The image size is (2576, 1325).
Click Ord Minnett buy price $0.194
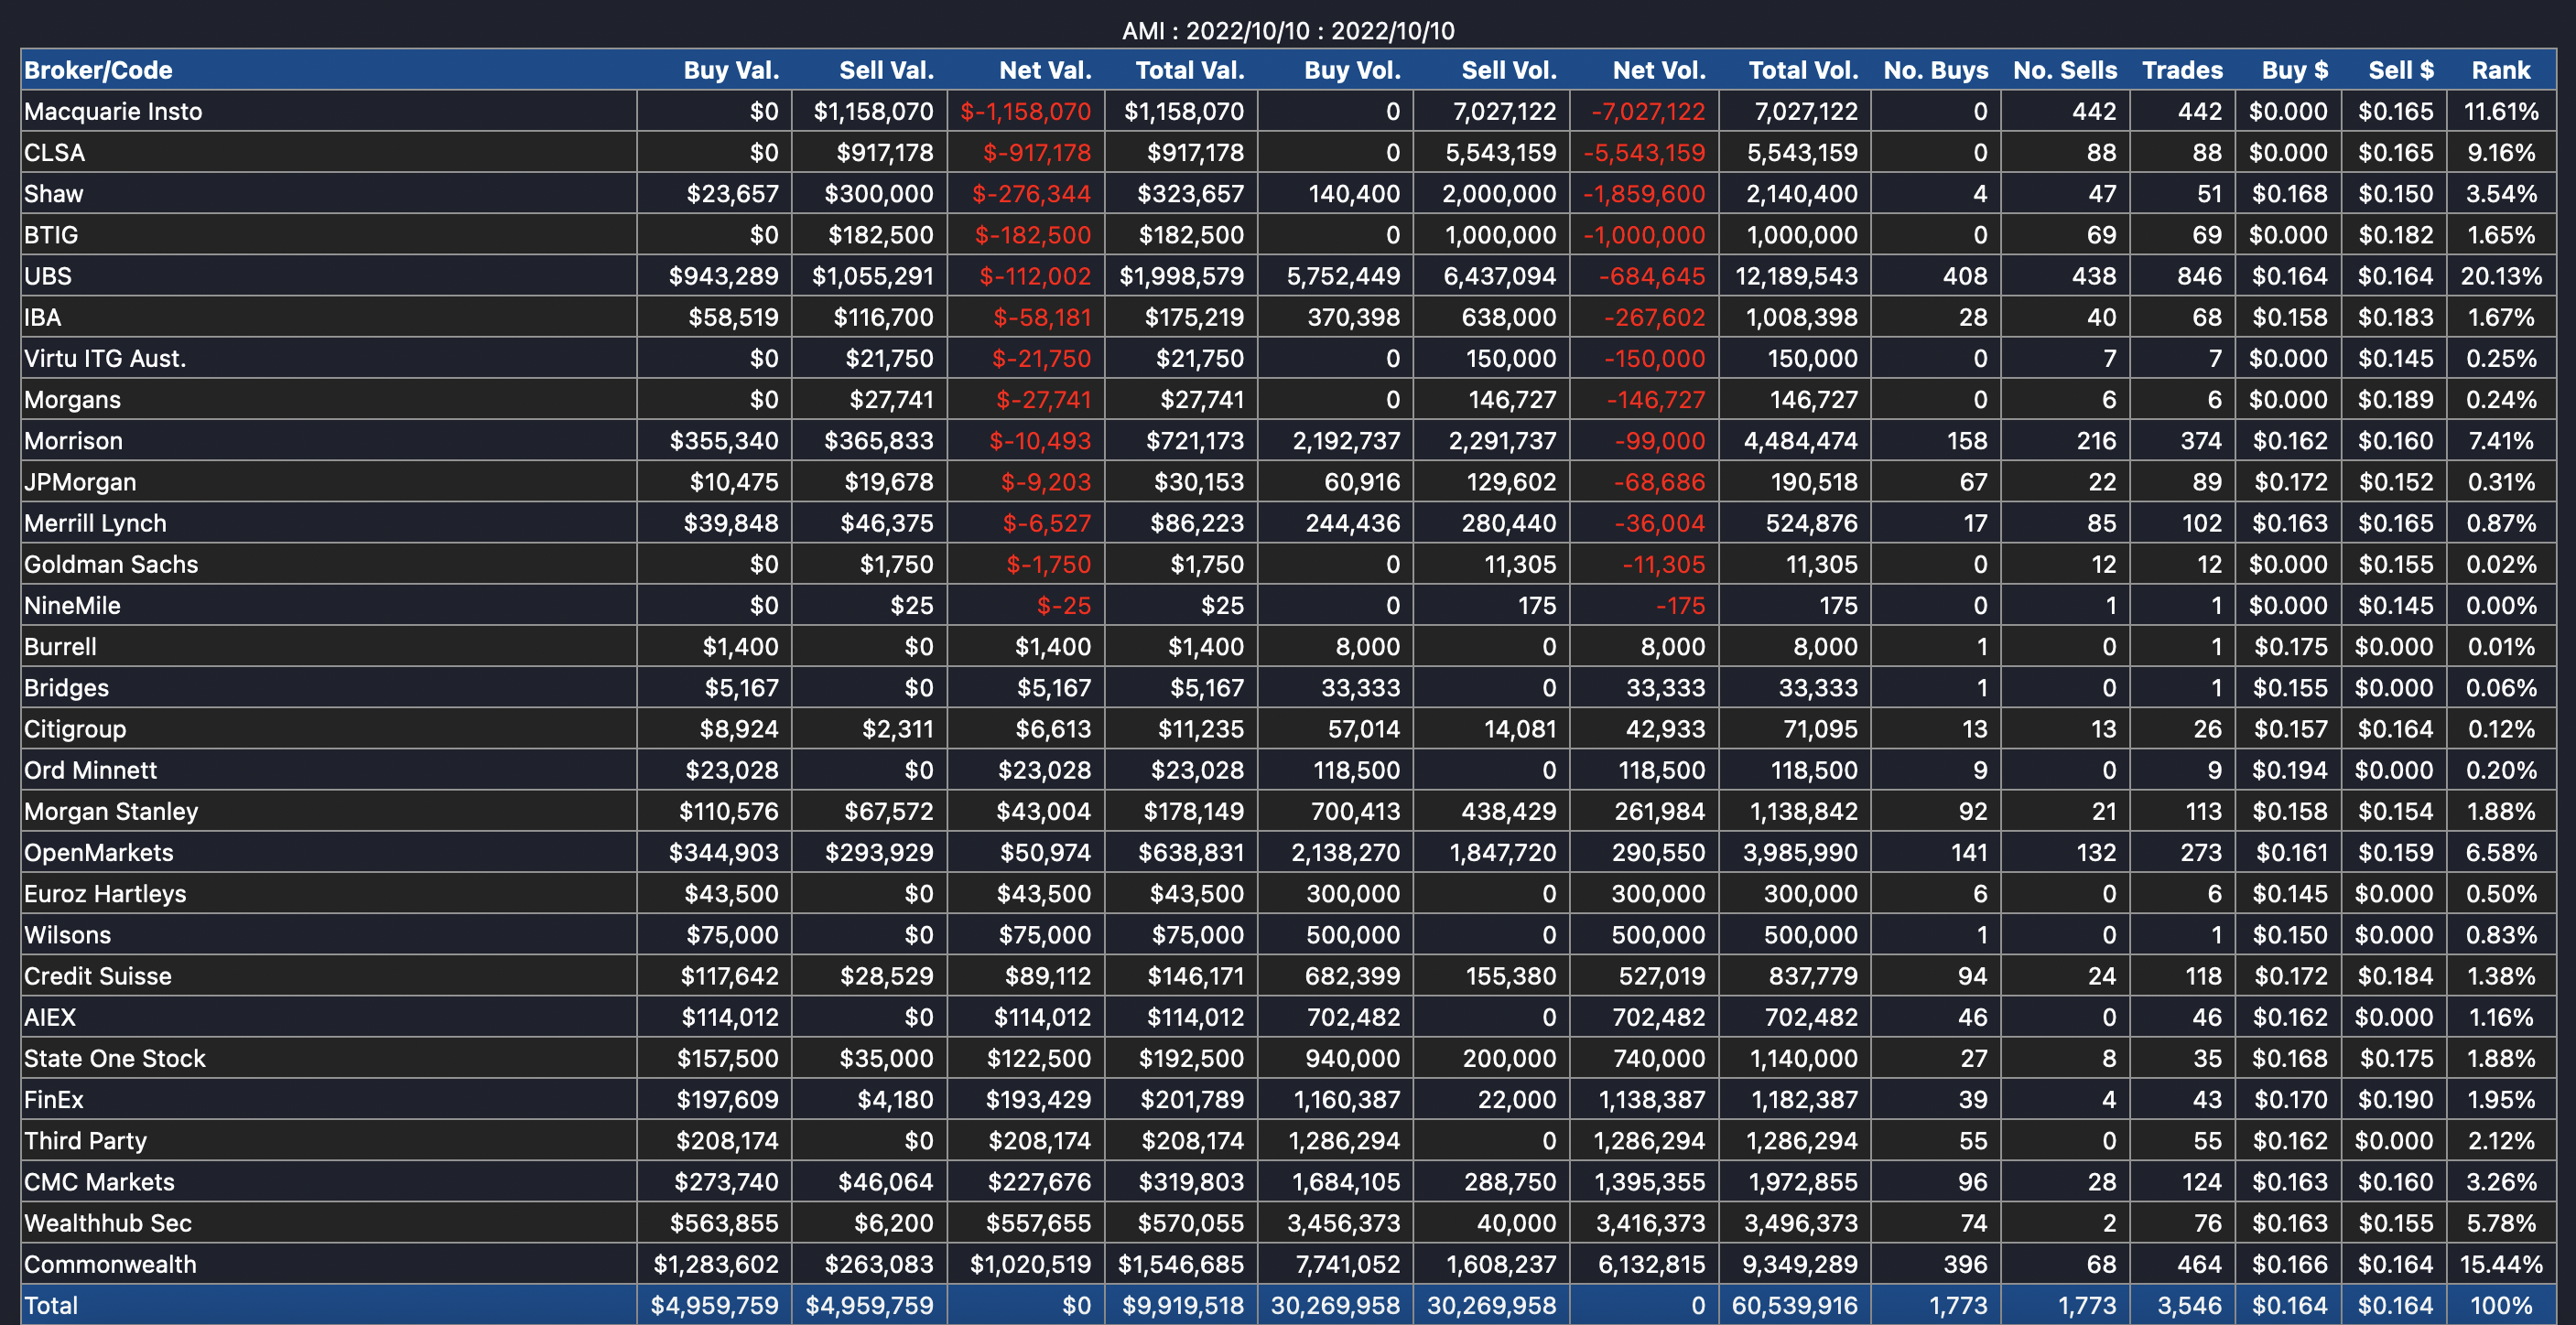[x=2291, y=770]
